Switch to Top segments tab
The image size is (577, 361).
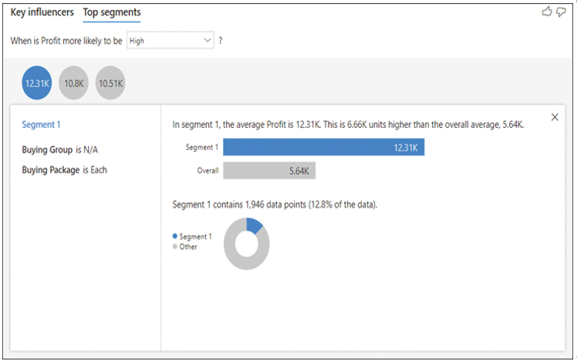(112, 13)
